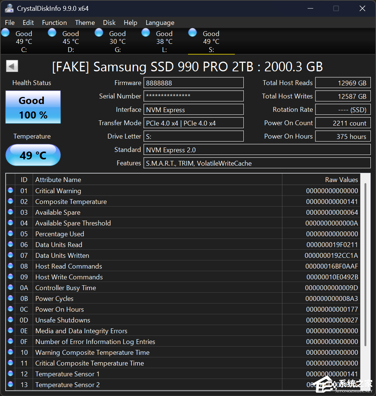The image size is (376, 396).
Task: Click the Good 100 % health status button
Action: 33,107
